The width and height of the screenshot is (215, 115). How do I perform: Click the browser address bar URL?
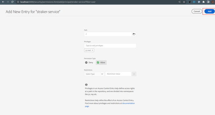click(x=58, y=2)
